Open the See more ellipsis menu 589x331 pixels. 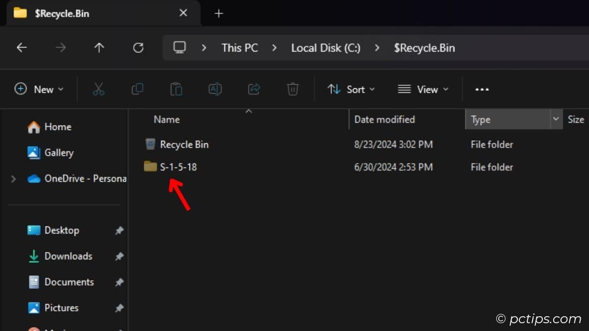(482, 89)
